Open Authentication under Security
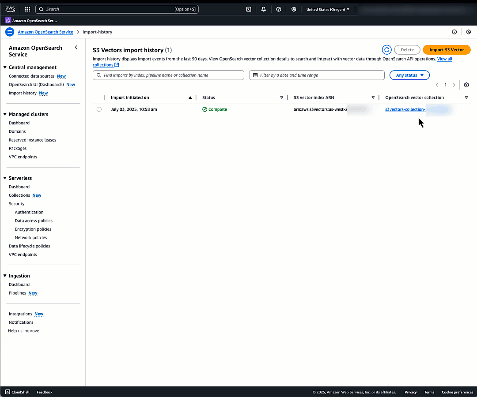 [29, 212]
